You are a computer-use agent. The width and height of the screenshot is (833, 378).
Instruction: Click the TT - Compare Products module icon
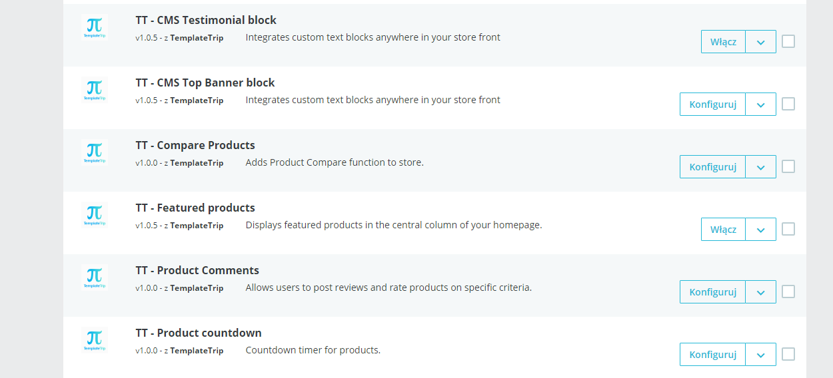point(95,153)
